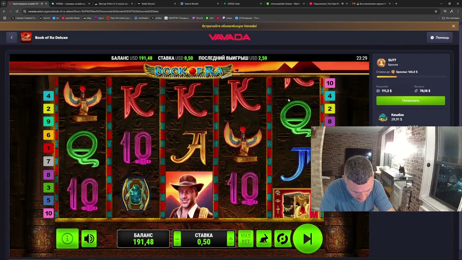Mute the slot game sound
462x260 pixels.
89,239
